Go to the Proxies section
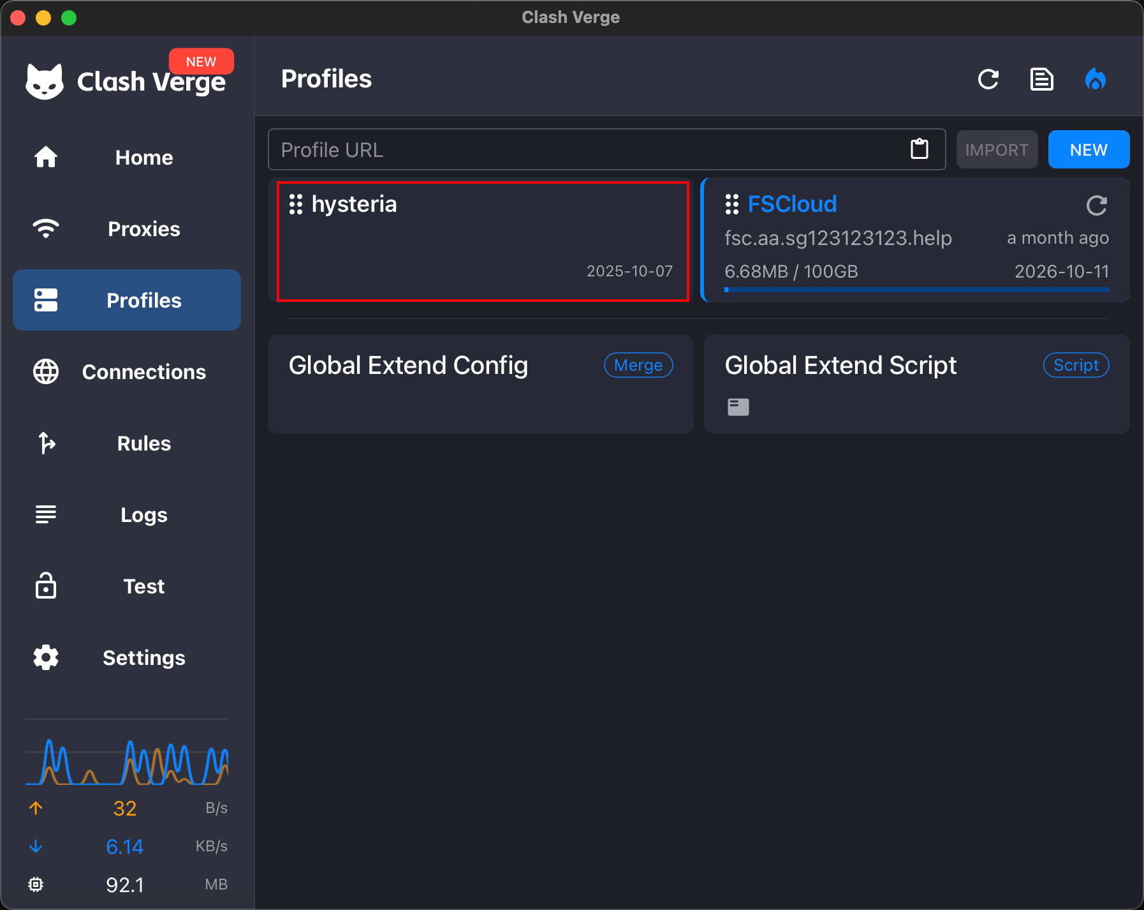This screenshot has height=910, width=1144. 127,229
